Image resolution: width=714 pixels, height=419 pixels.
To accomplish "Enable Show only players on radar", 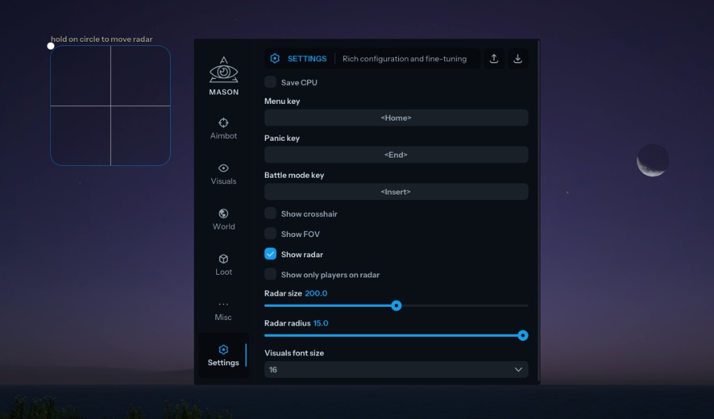I will coord(271,275).
